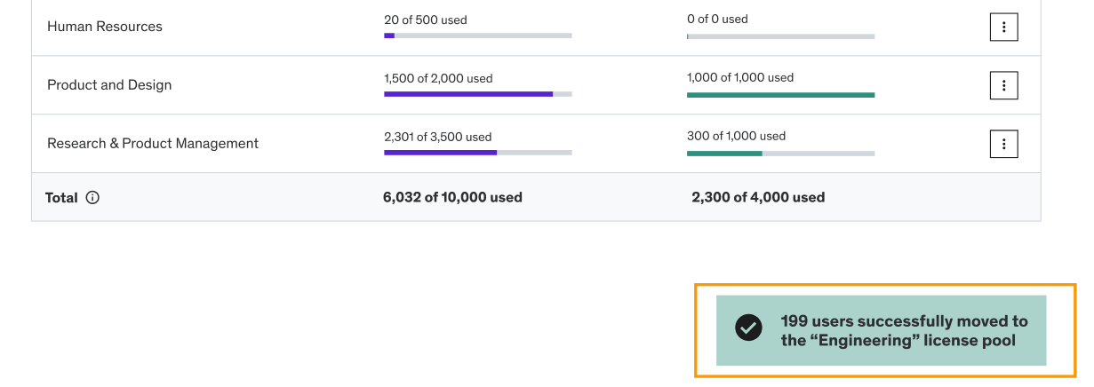
Task: Click the Total label in the footer row
Action: (61, 198)
